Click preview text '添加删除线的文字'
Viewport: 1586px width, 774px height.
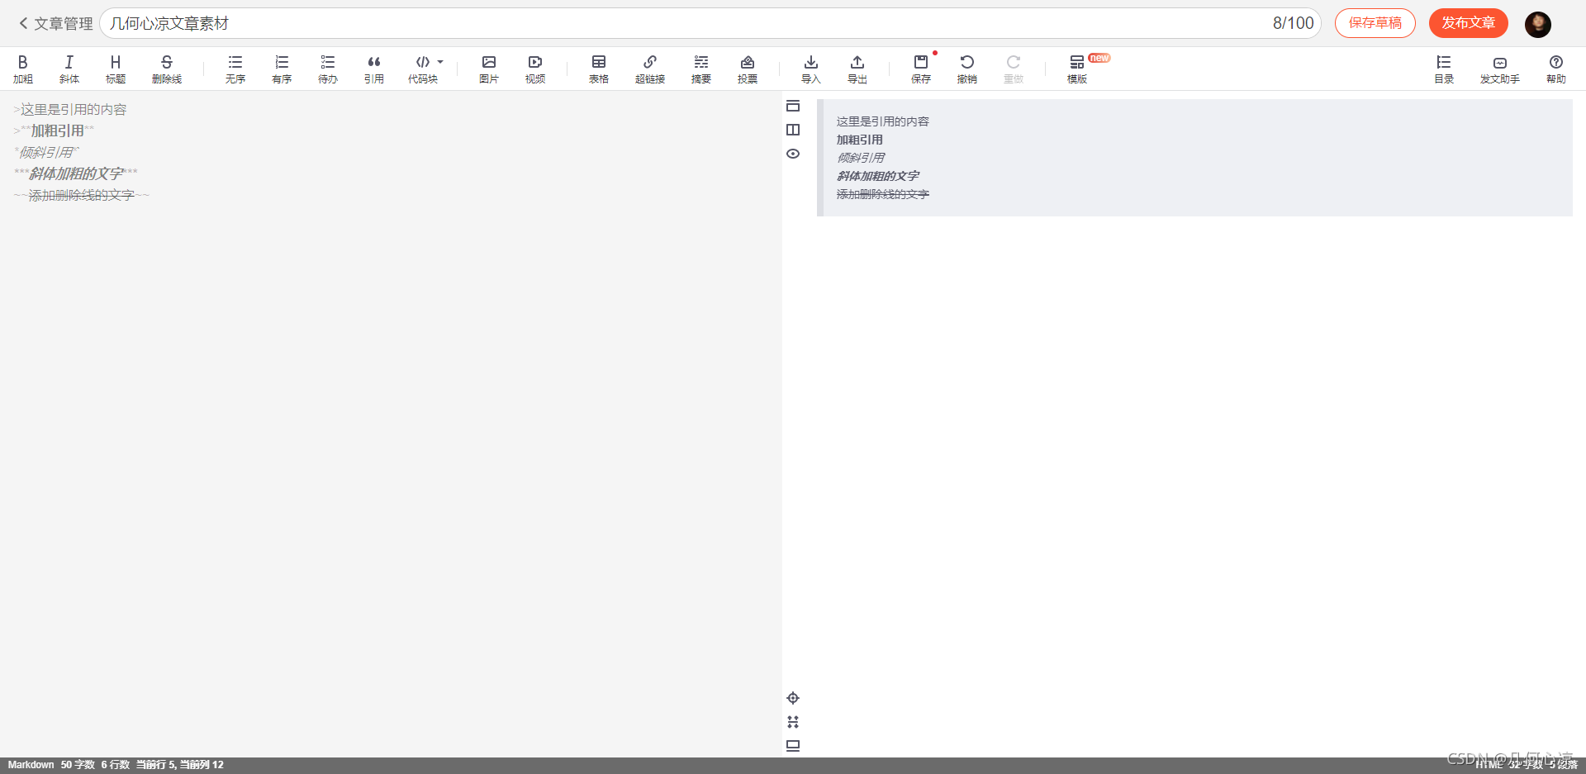coord(883,194)
